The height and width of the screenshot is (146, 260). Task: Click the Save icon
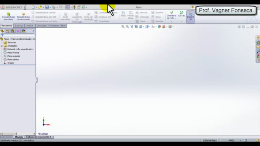(x=47, y=7)
